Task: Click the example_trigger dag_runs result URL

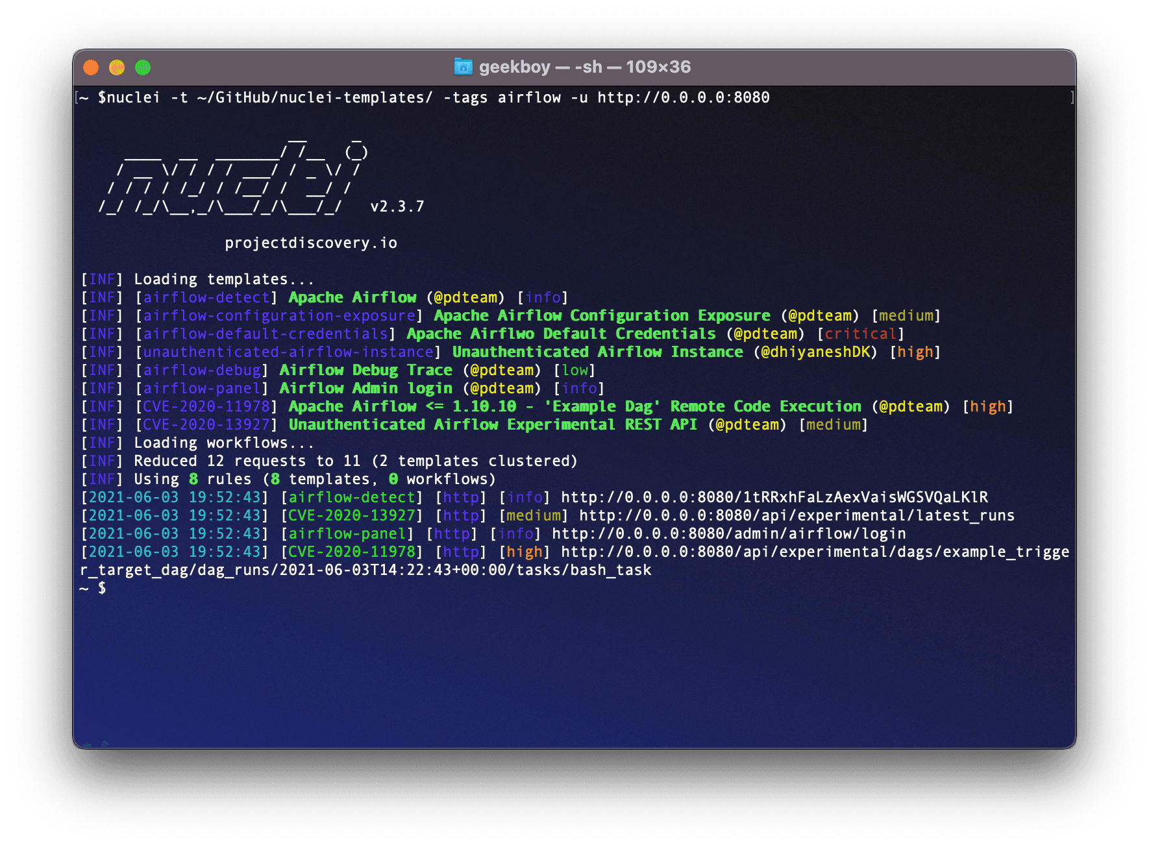Action: 814,552
